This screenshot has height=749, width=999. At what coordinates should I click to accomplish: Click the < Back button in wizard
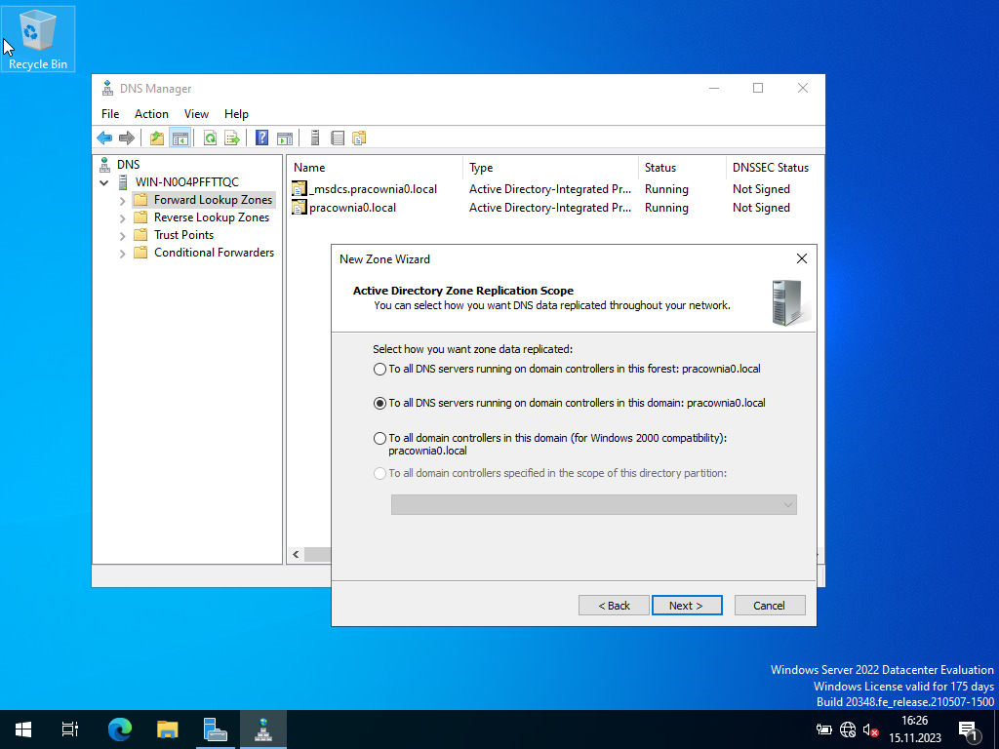click(x=614, y=605)
